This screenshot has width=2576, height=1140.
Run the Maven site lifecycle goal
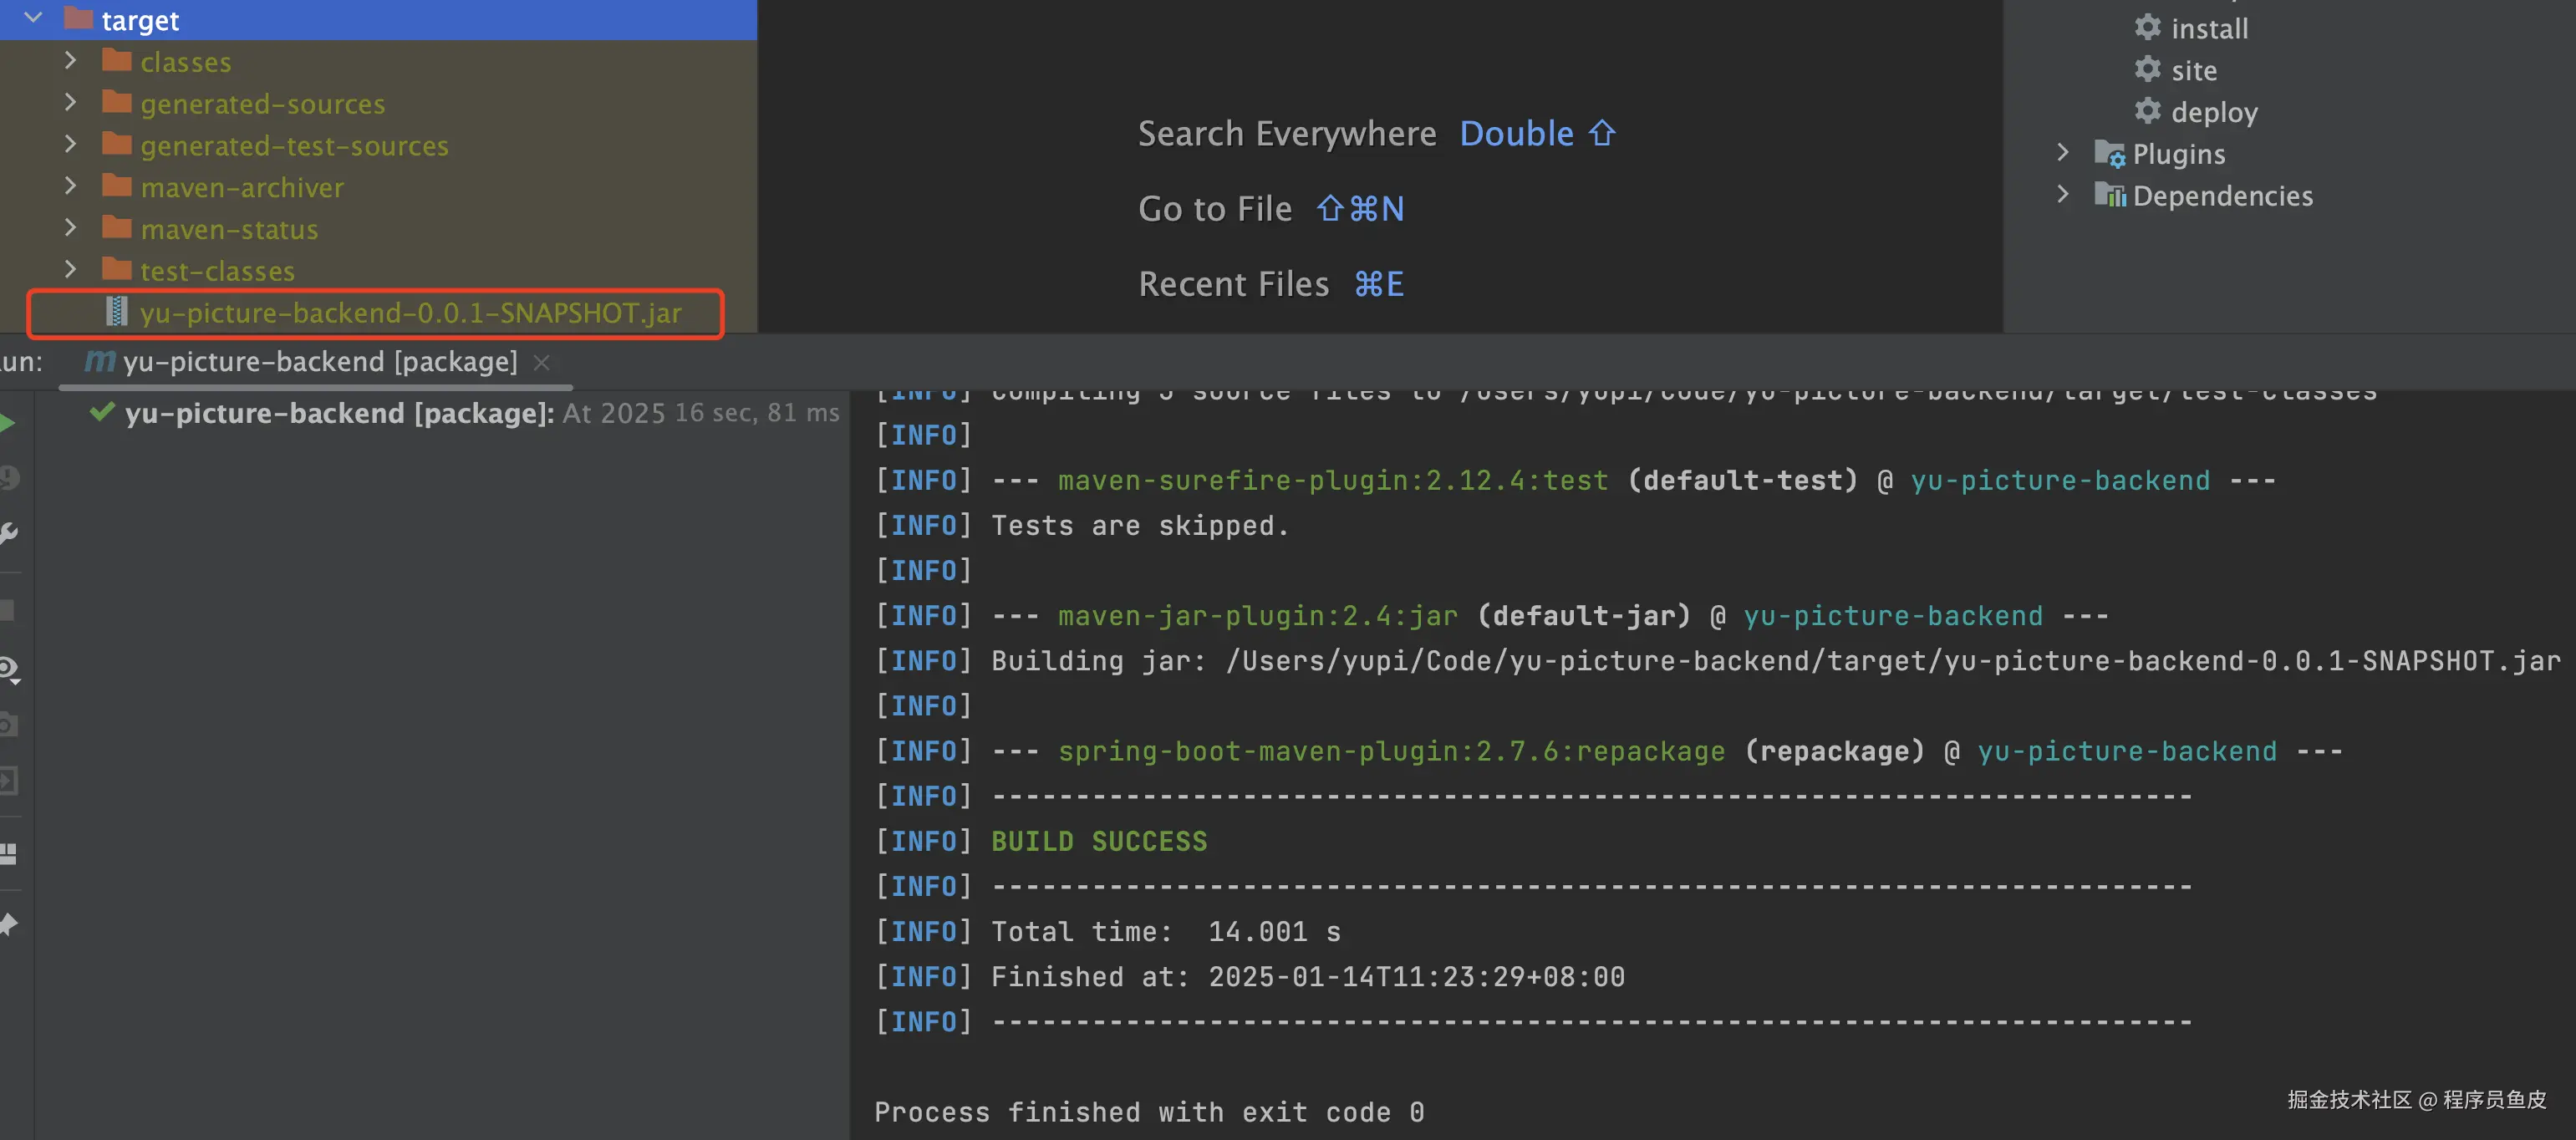click(2193, 70)
